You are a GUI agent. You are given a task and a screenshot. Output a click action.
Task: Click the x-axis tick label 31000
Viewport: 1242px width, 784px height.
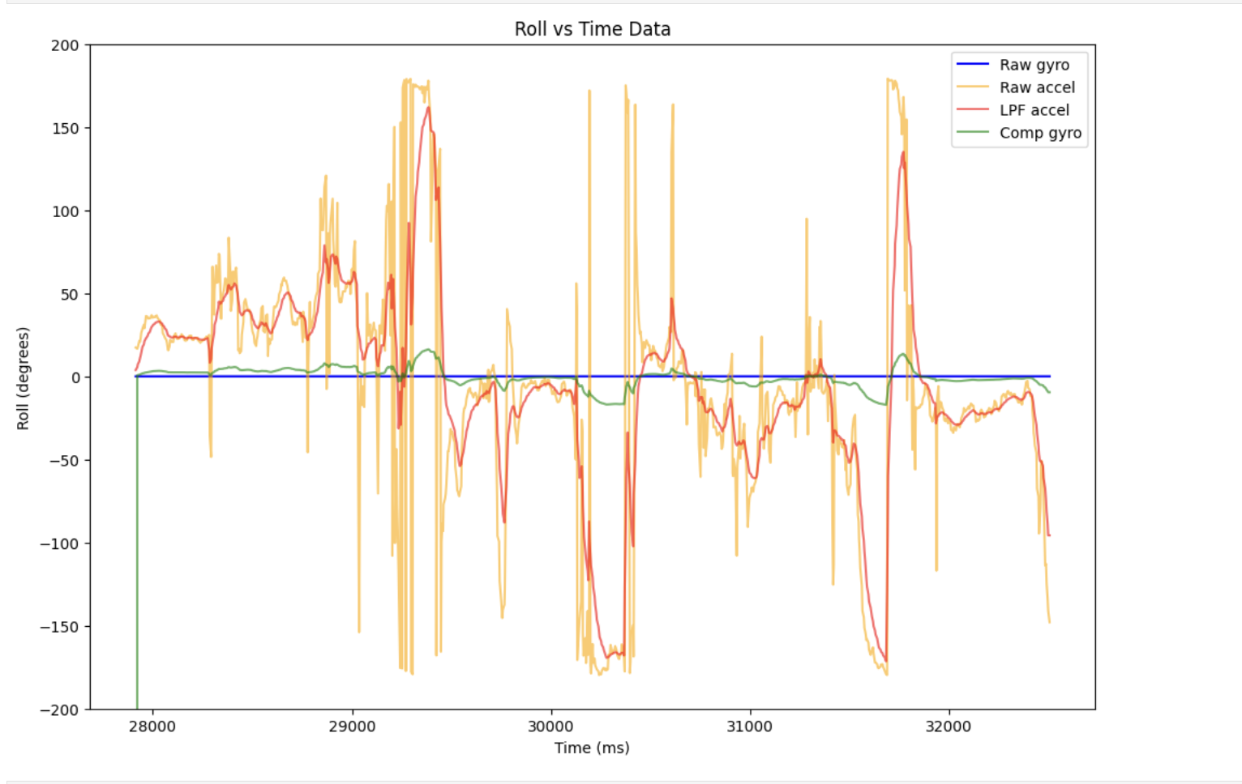point(749,726)
